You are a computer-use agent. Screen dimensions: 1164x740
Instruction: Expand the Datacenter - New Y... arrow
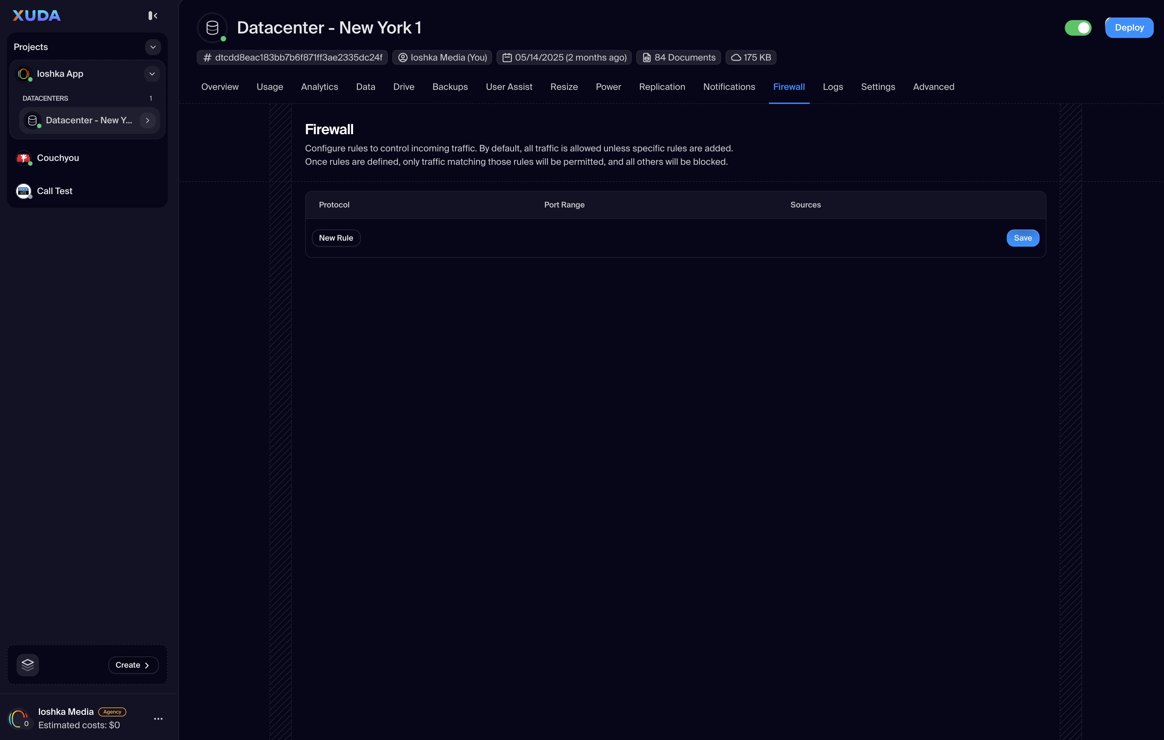(x=147, y=120)
